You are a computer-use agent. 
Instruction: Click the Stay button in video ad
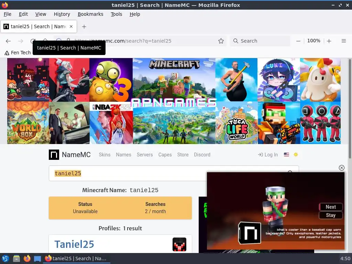click(x=331, y=215)
